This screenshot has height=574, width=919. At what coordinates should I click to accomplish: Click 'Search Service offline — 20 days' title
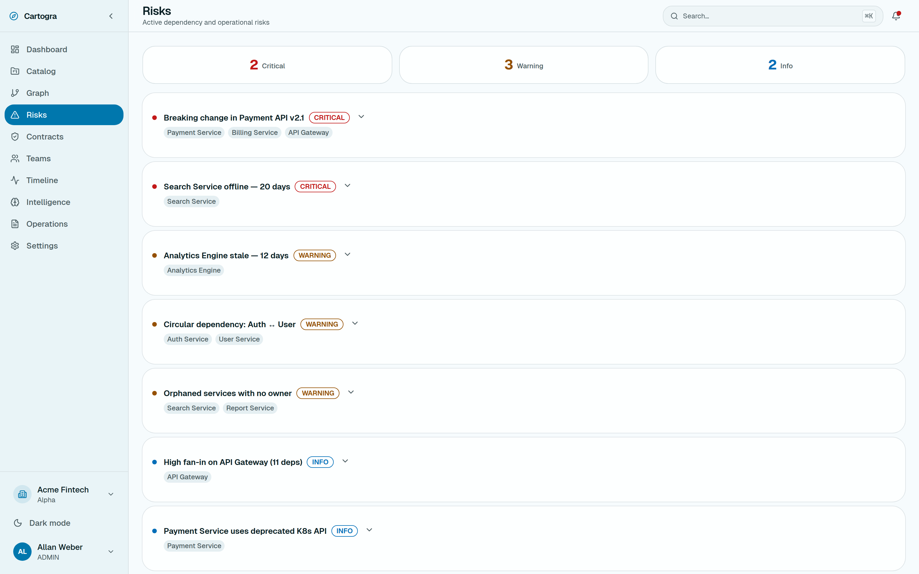pyautogui.click(x=227, y=186)
